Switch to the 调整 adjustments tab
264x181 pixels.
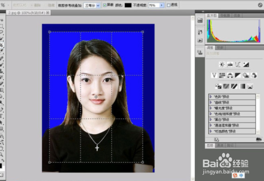pos(210,48)
